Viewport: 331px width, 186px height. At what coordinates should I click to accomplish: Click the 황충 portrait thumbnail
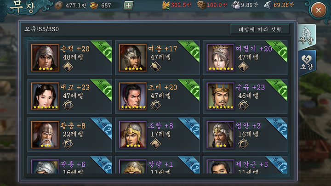[45, 135]
